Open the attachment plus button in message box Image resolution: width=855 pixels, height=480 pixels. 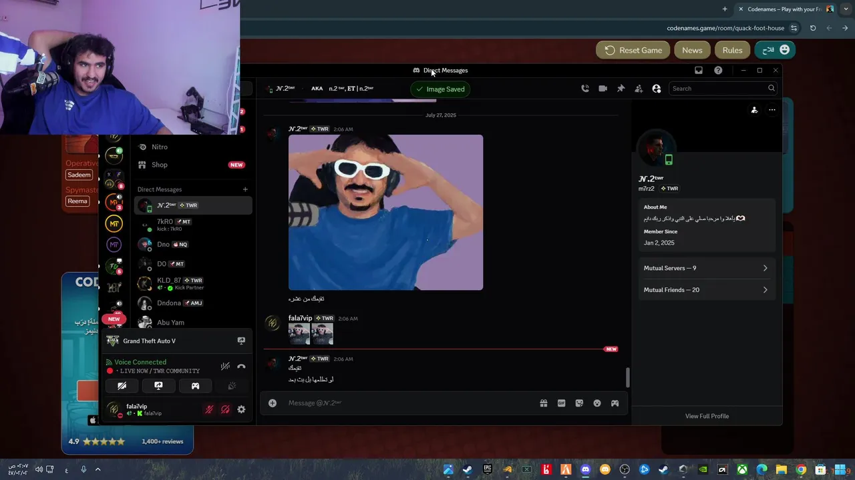click(x=273, y=403)
